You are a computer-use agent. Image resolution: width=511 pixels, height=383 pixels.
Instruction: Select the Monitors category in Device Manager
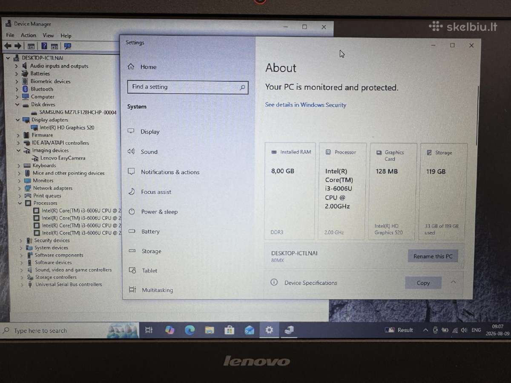[x=43, y=180]
